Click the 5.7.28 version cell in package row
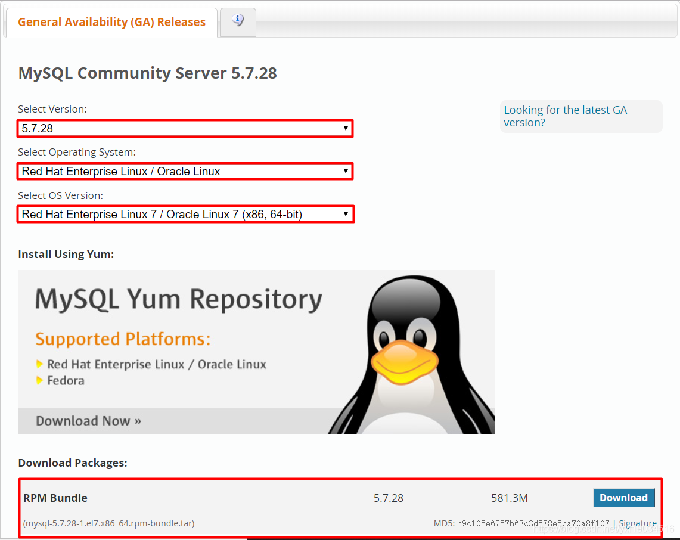680x540 pixels. [x=388, y=498]
